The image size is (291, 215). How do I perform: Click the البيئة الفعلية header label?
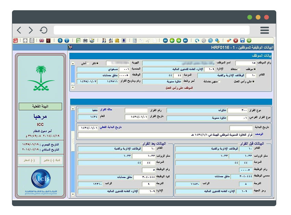coord(41,106)
